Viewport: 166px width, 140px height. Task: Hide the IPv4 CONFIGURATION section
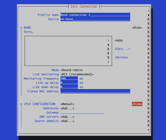137,104
